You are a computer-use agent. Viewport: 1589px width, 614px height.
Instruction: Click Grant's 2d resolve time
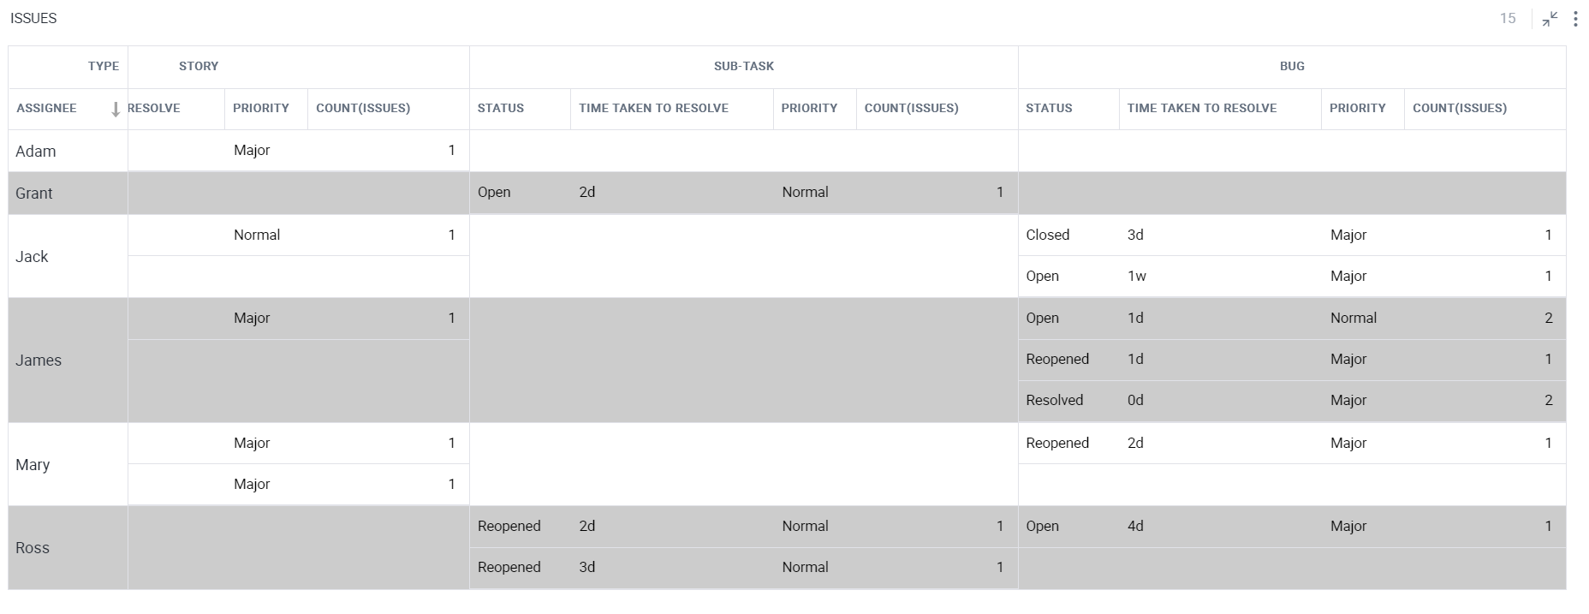point(586,192)
